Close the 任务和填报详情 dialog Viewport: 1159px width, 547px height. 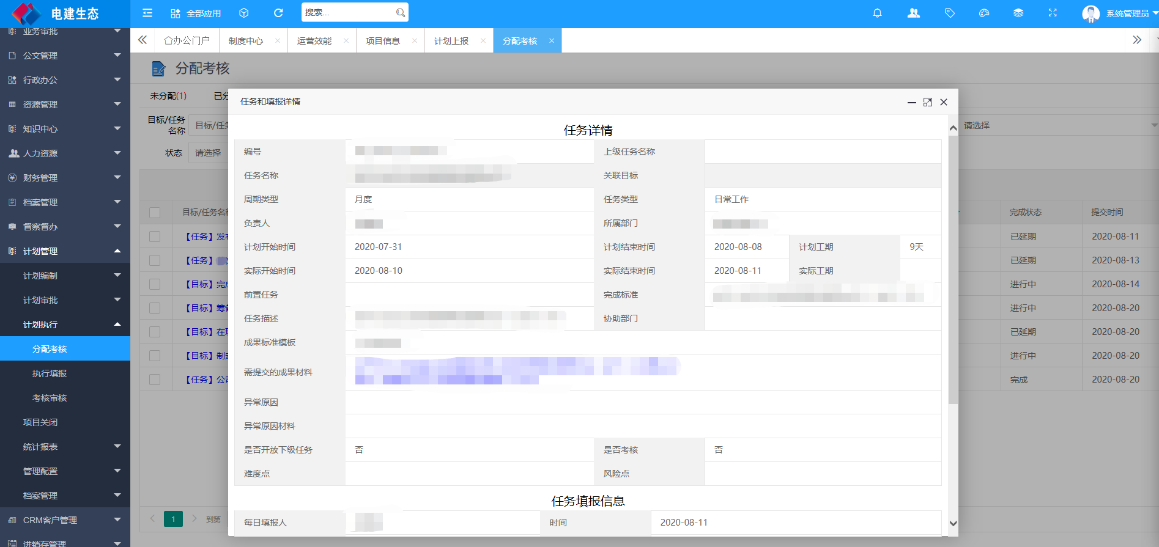(x=944, y=102)
